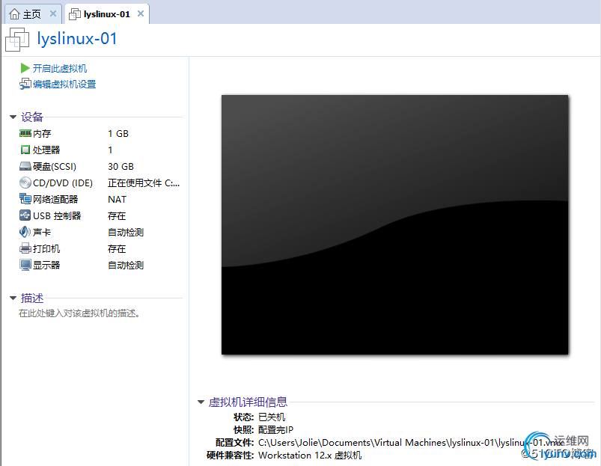Select the 处理器 processor row

pyautogui.click(x=100, y=150)
